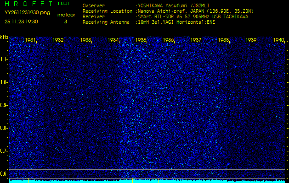Screen dimensions: 289x183
Task: Click the 0.9 kHz frequency label
Action: (4, 105)
